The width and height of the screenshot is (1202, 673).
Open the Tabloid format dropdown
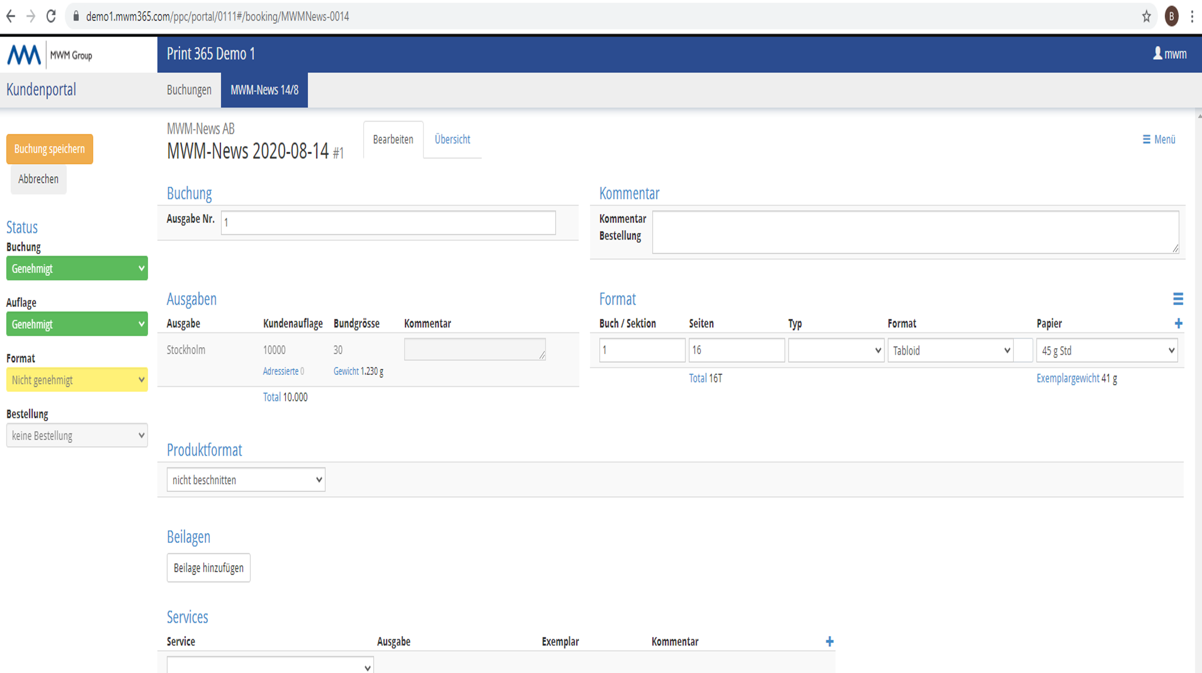pos(950,350)
